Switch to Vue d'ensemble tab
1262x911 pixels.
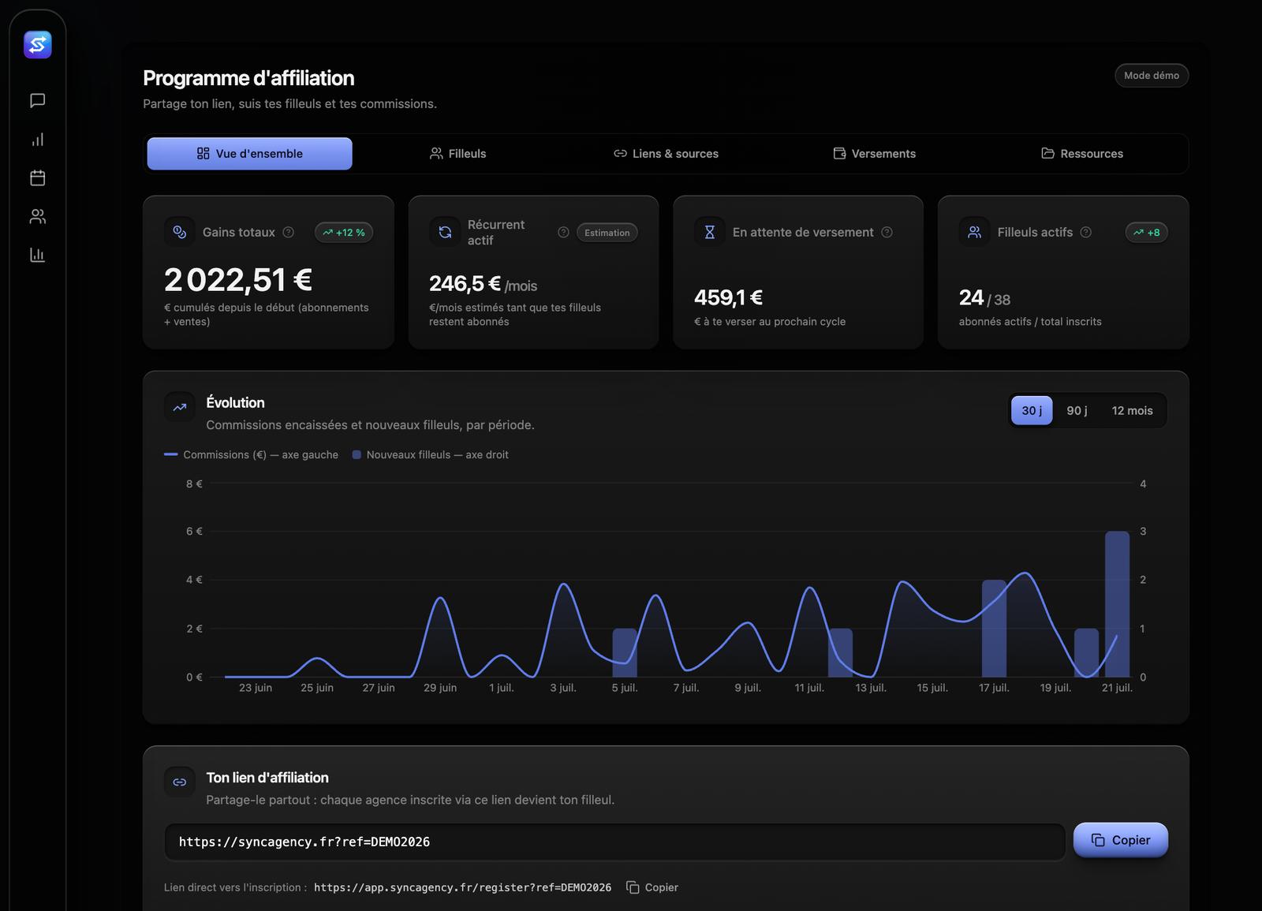(250, 154)
